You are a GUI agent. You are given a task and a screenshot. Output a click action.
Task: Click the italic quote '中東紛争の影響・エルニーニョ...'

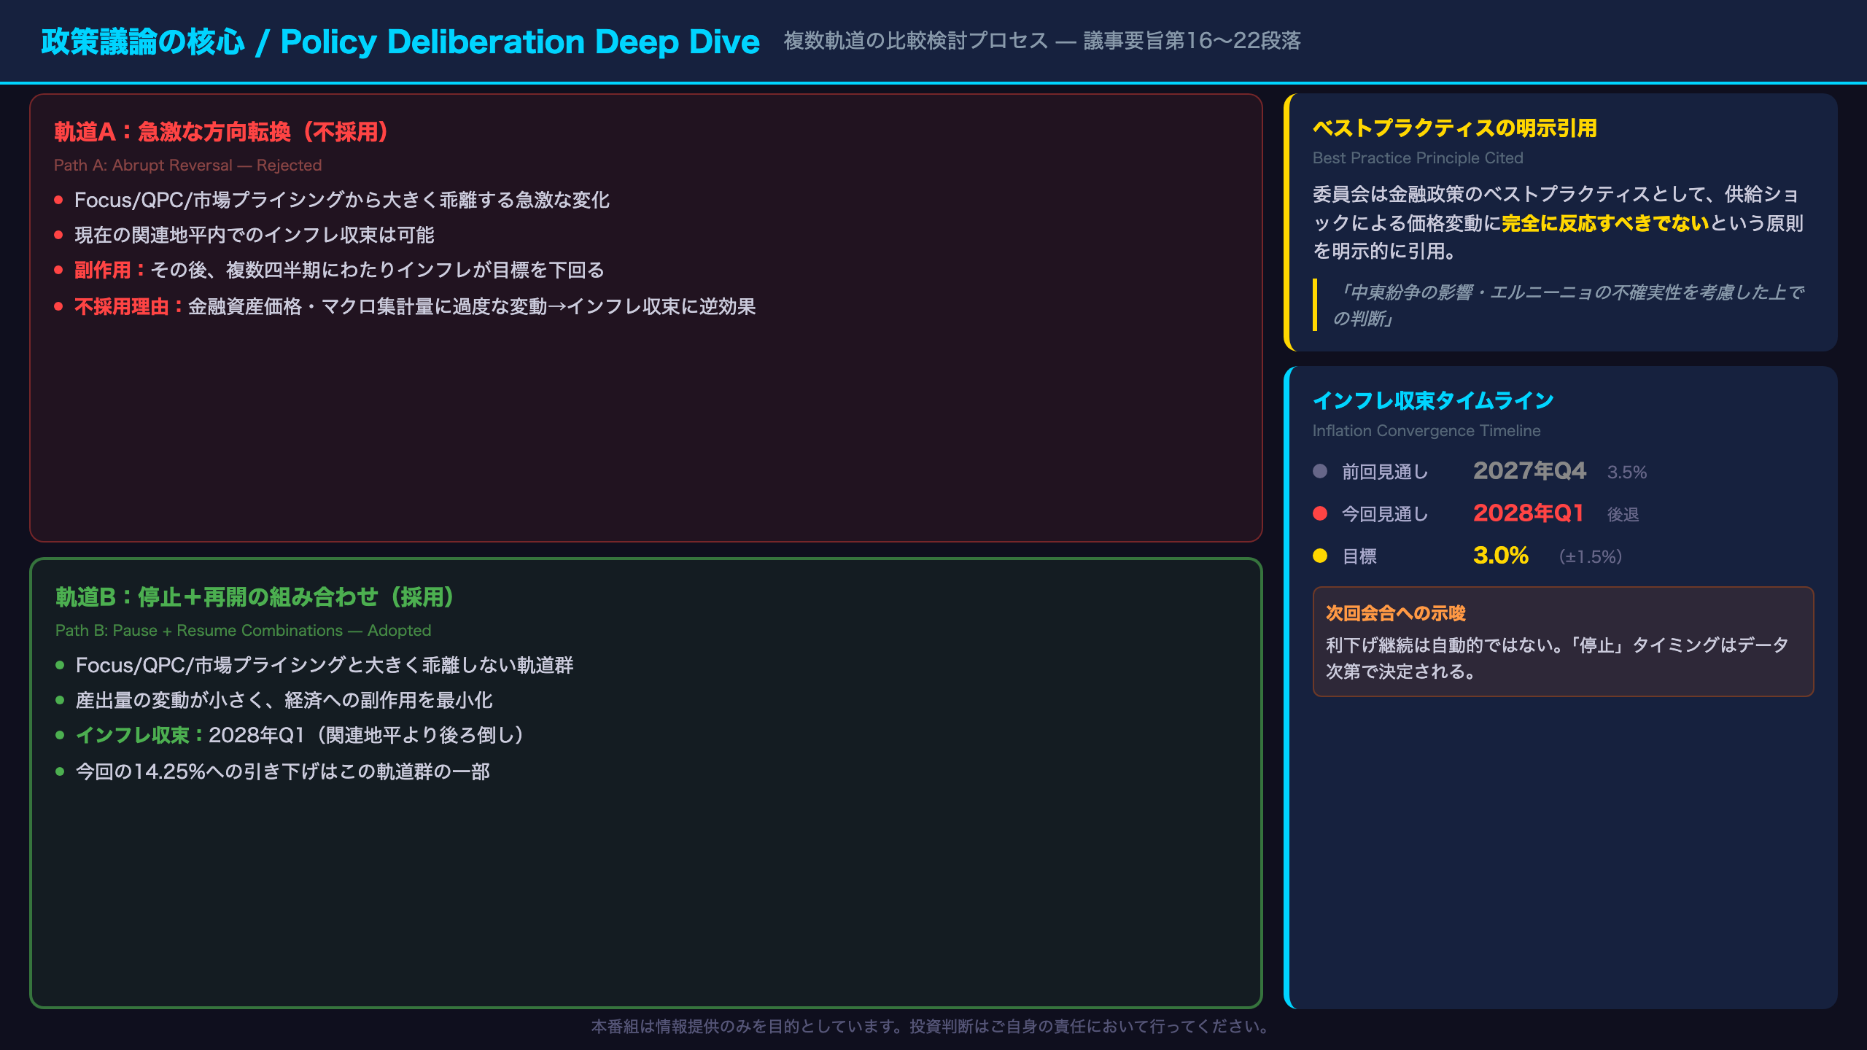(1568, 306)
